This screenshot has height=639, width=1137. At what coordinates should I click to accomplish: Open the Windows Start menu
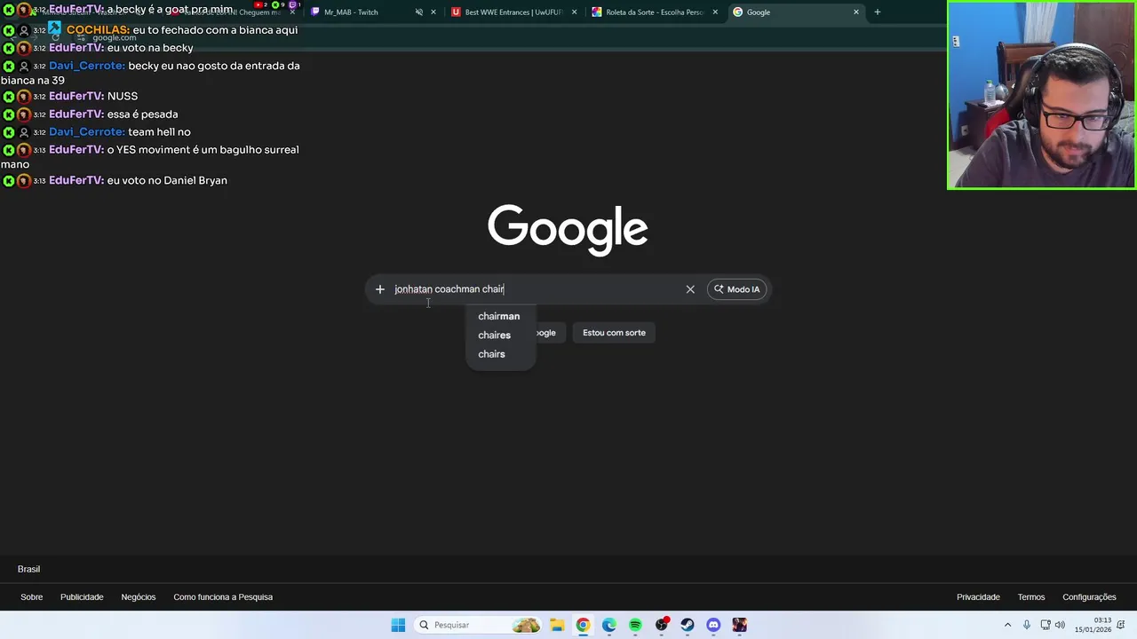398,625
